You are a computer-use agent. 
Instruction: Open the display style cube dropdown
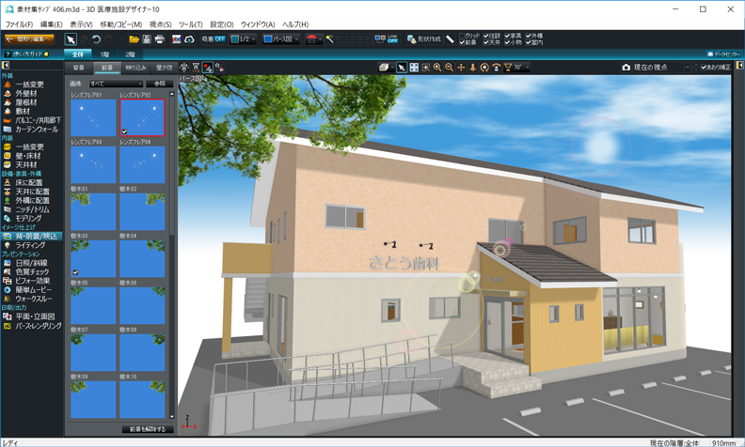point(387,68)
